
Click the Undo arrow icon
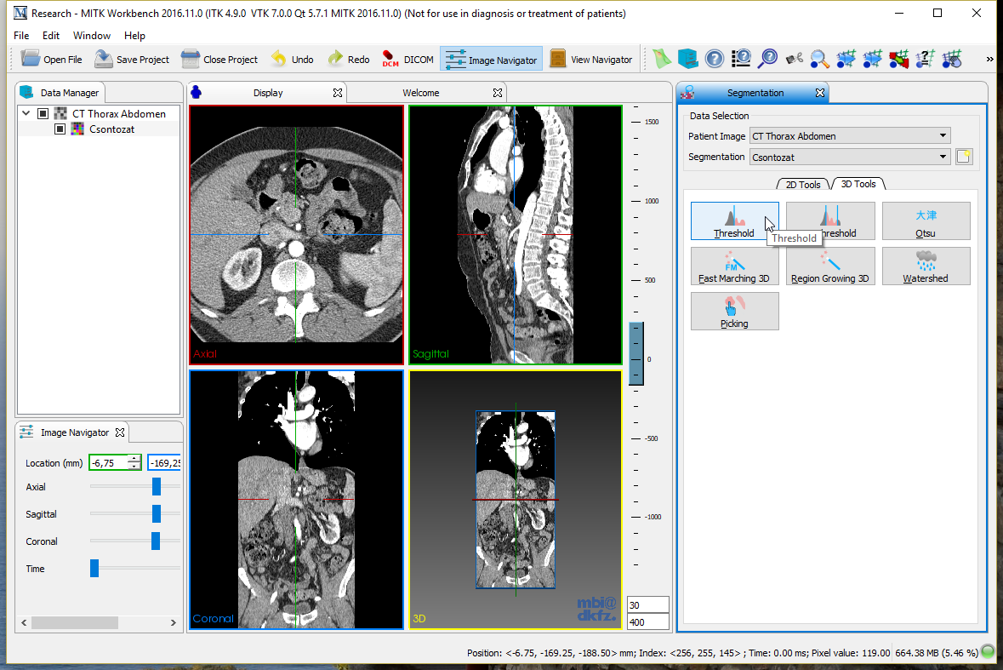point(279,59)
